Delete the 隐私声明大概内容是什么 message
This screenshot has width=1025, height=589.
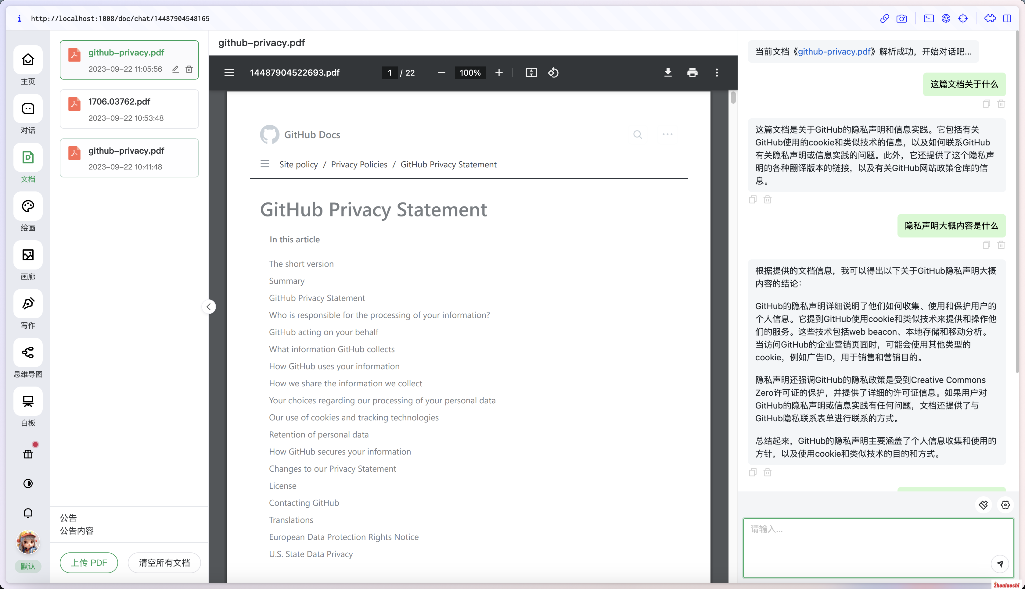[x=1001, y=245]
